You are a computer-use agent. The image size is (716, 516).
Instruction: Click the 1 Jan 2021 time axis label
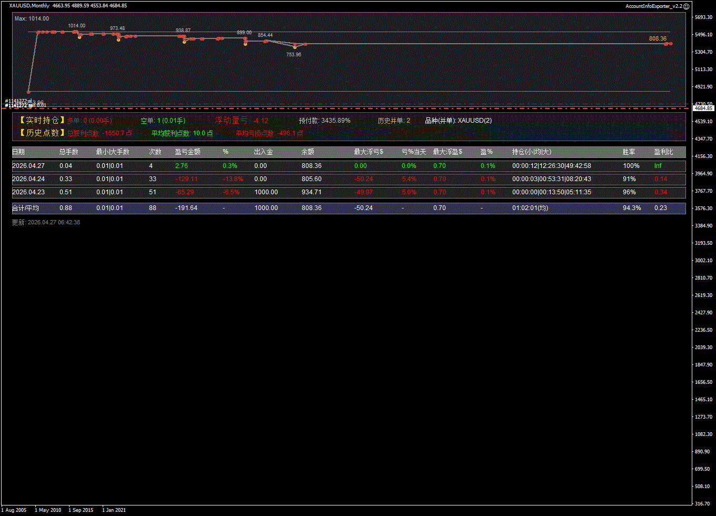pos(114,510)
